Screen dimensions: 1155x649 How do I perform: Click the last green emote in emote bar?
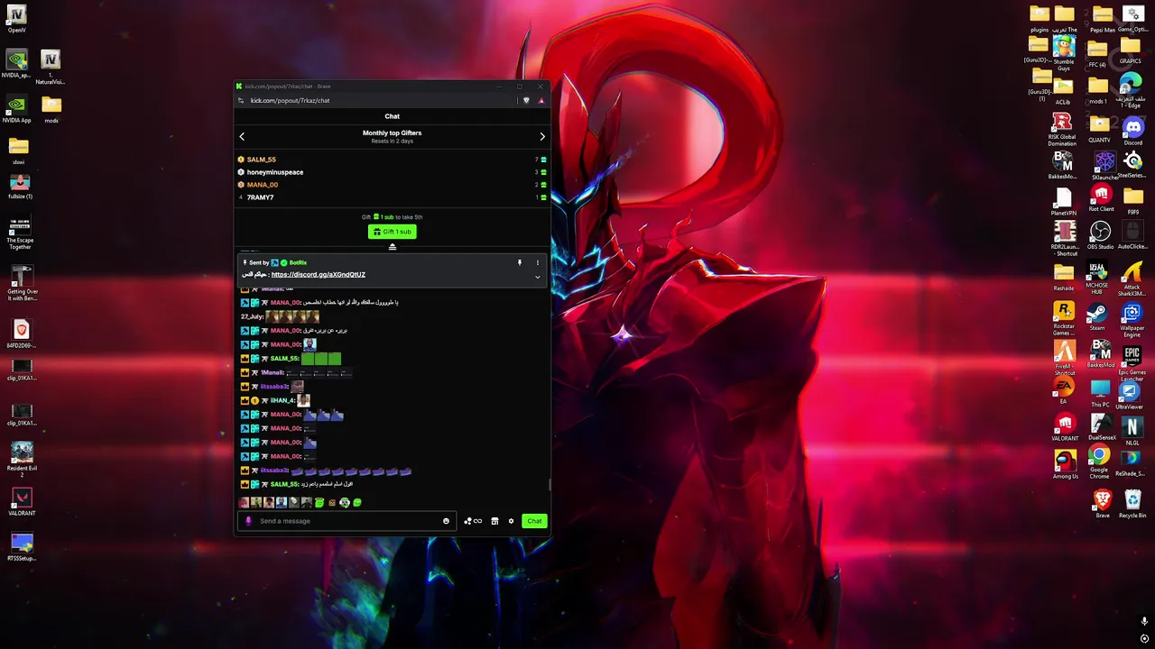point(357,502)
